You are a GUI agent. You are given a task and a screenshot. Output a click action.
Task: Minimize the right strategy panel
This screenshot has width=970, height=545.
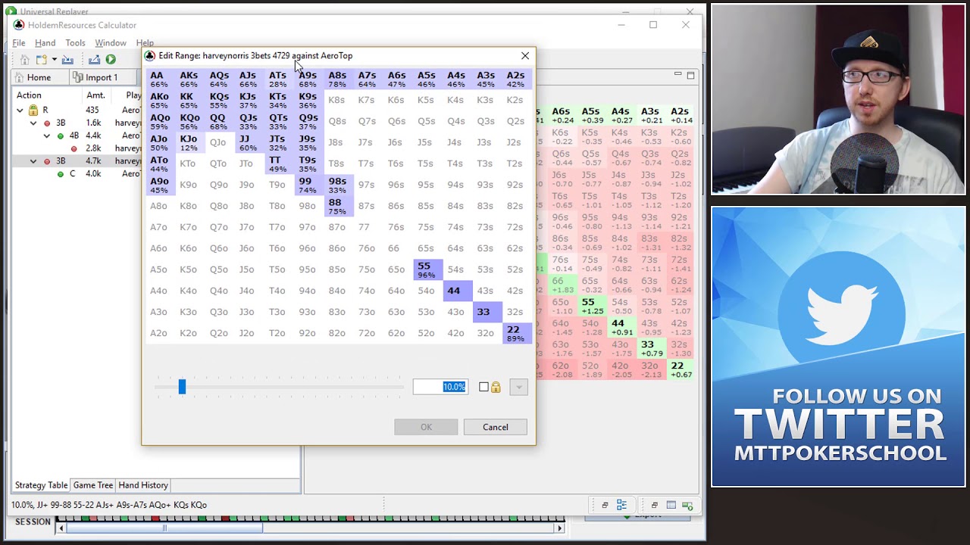tap(678, 74)
